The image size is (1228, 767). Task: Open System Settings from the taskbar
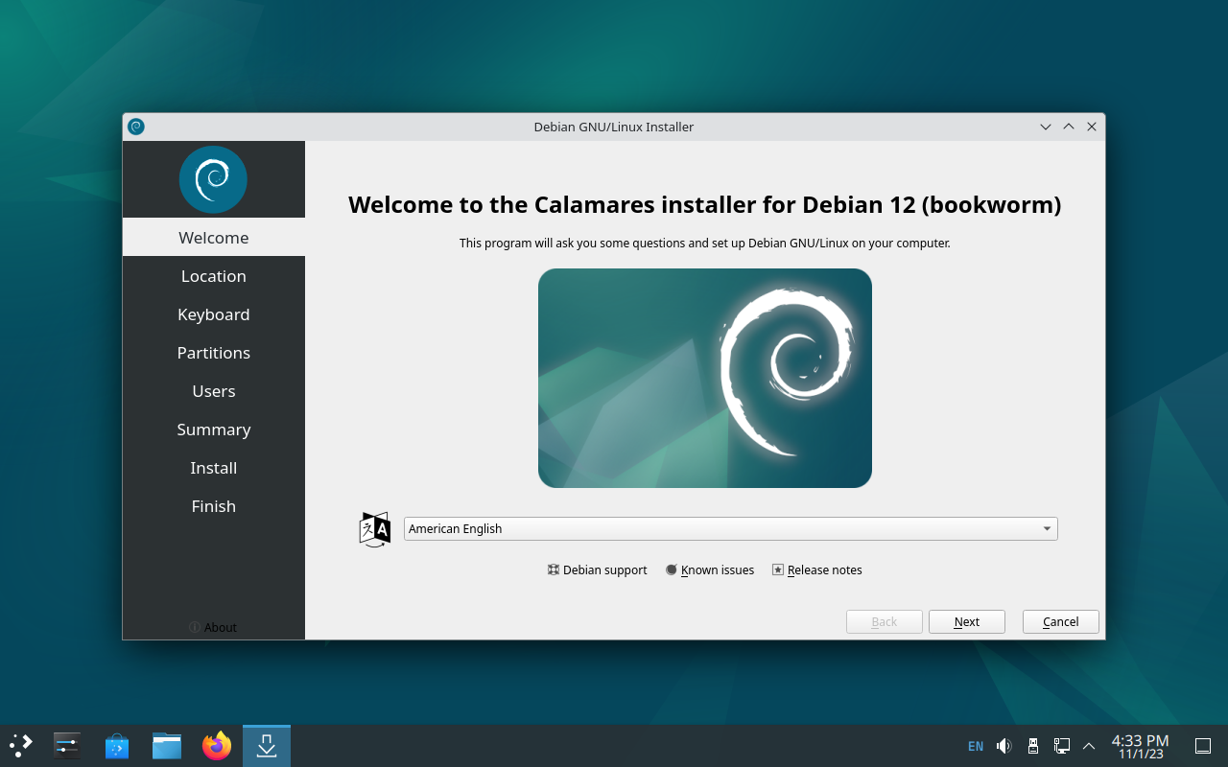(67, 745)
